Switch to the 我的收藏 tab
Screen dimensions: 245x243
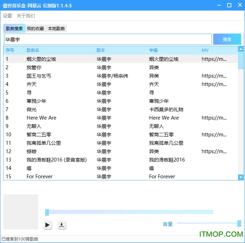point(35,29)
